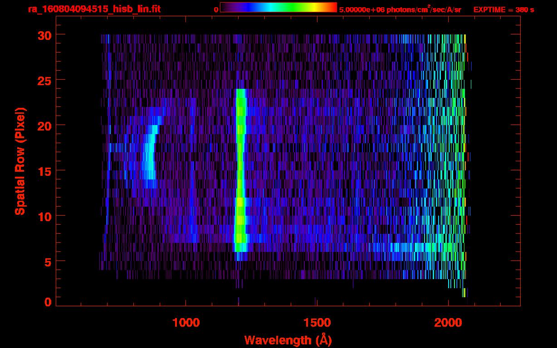Click the 0 spatial row tick label
This screenshot has width=557, height=348.
(x=48, y=302)
